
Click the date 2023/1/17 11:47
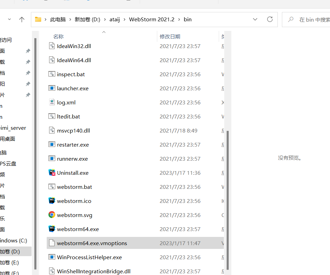click(180, 243)
